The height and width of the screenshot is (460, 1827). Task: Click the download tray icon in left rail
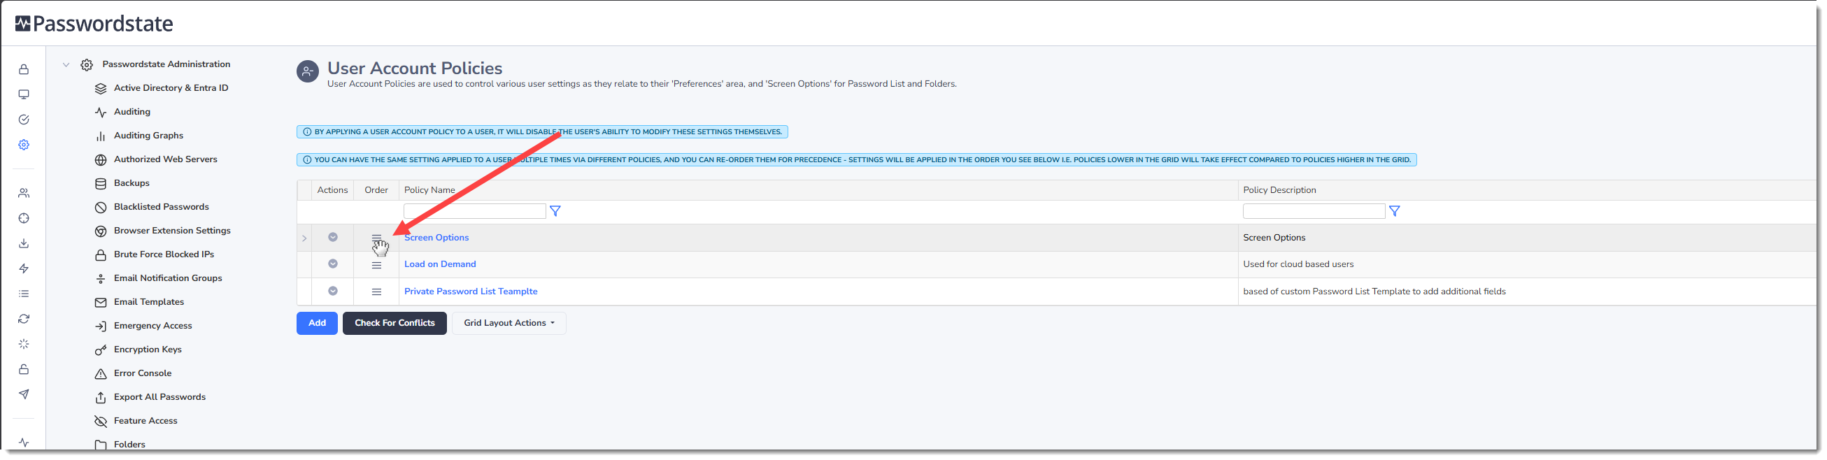tap(23, 243)
